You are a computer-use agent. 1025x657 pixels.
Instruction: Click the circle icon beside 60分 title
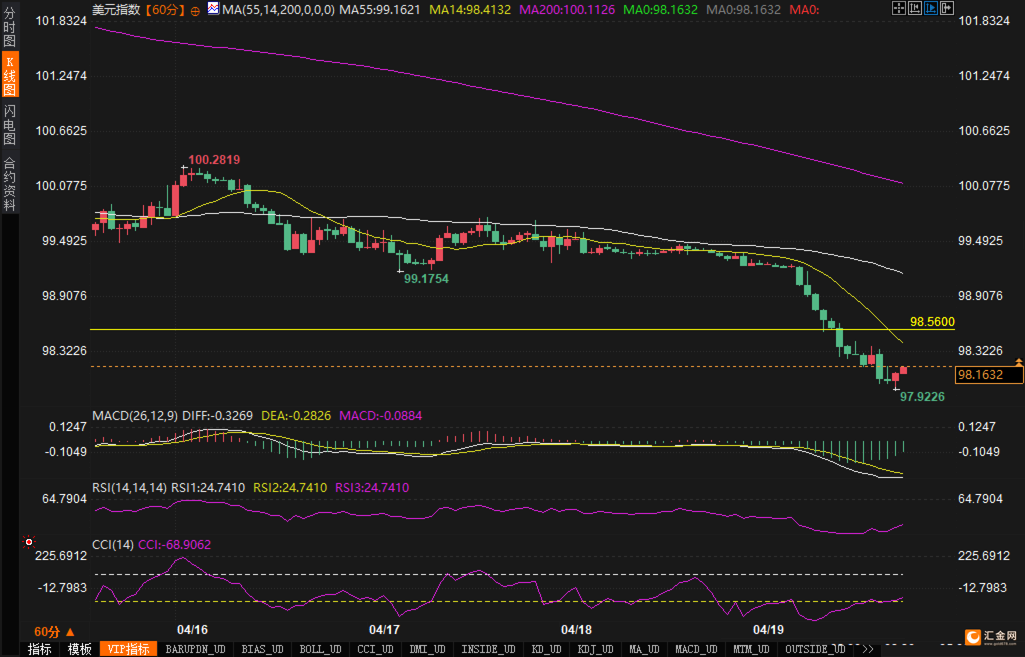click(x=195, y=10)
